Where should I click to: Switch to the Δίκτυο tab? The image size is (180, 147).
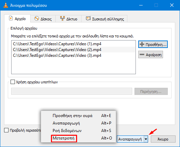(x=69, y=19)
